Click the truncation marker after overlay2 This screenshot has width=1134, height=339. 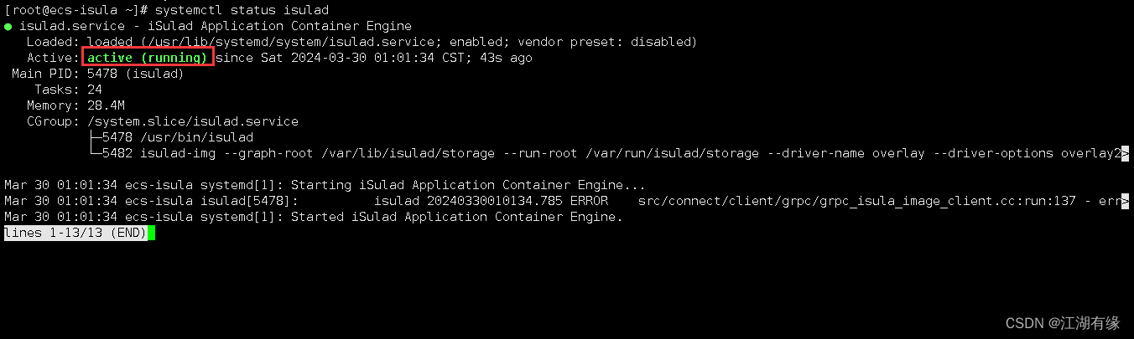pos(1125,153)
